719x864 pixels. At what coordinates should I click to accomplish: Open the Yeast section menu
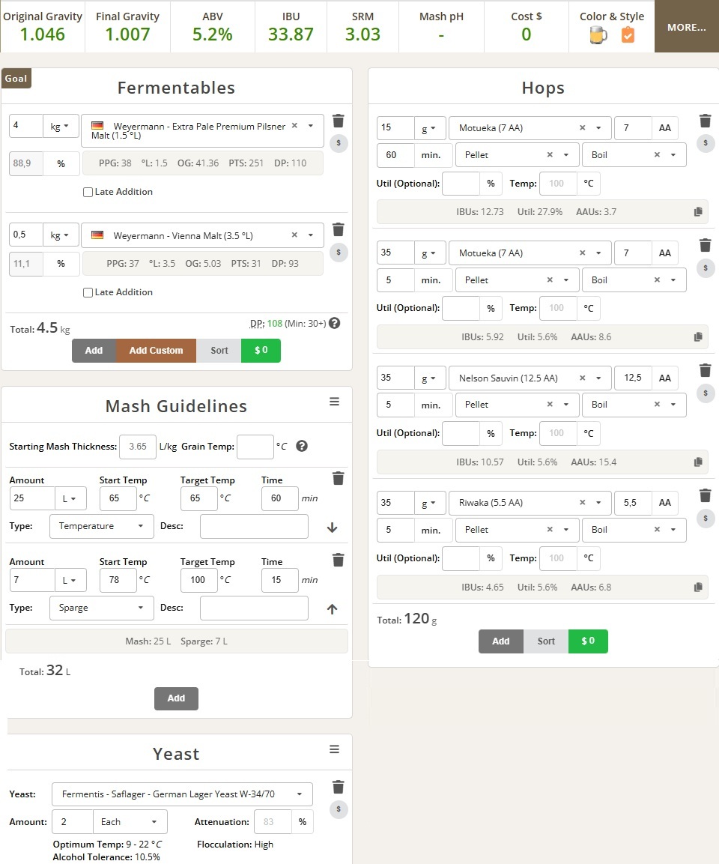[334, 749]
